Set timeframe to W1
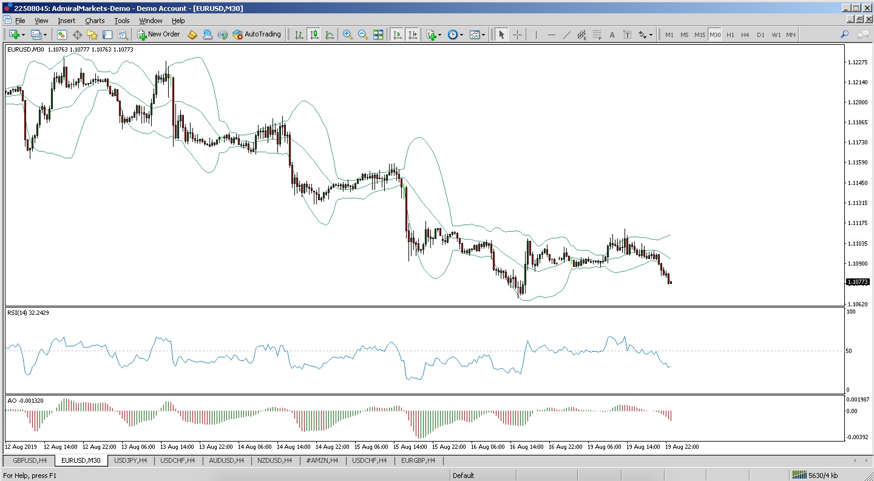Screen dimensions: 874x481 point(776,35)
